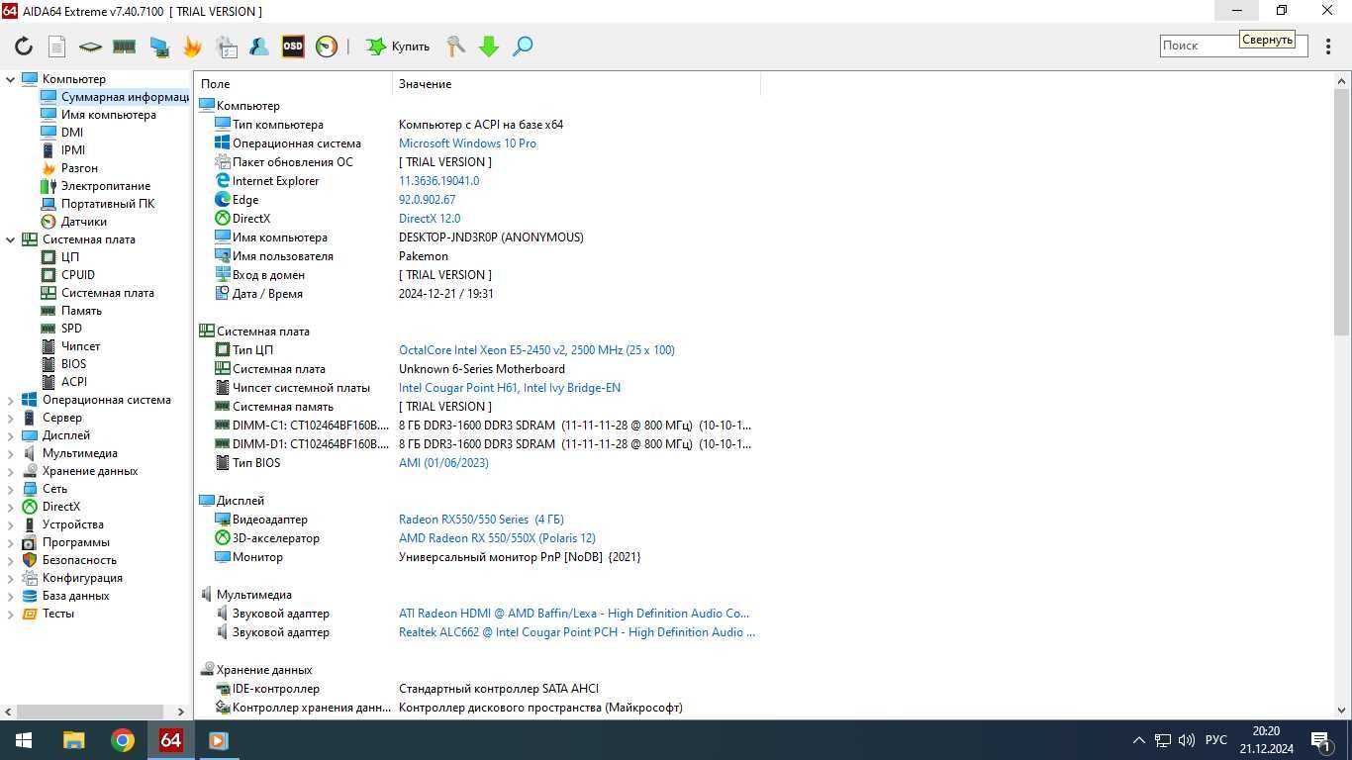
Task: Expand the Дисплей tree node
Action: 11,435
